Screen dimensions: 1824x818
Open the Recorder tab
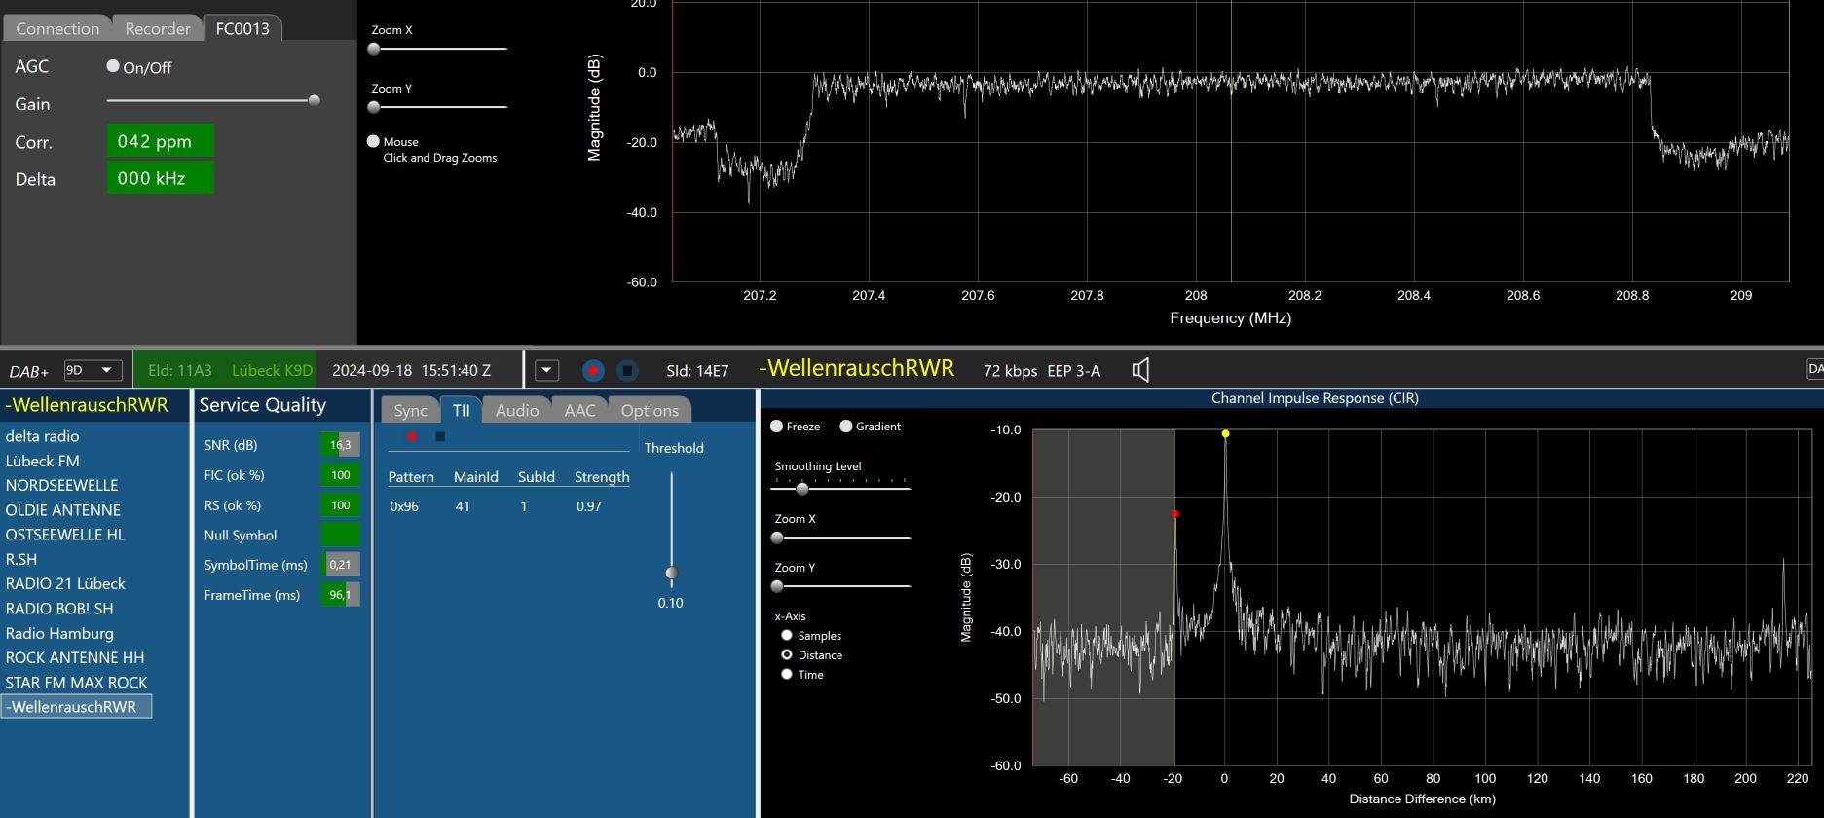coord(157,28)
